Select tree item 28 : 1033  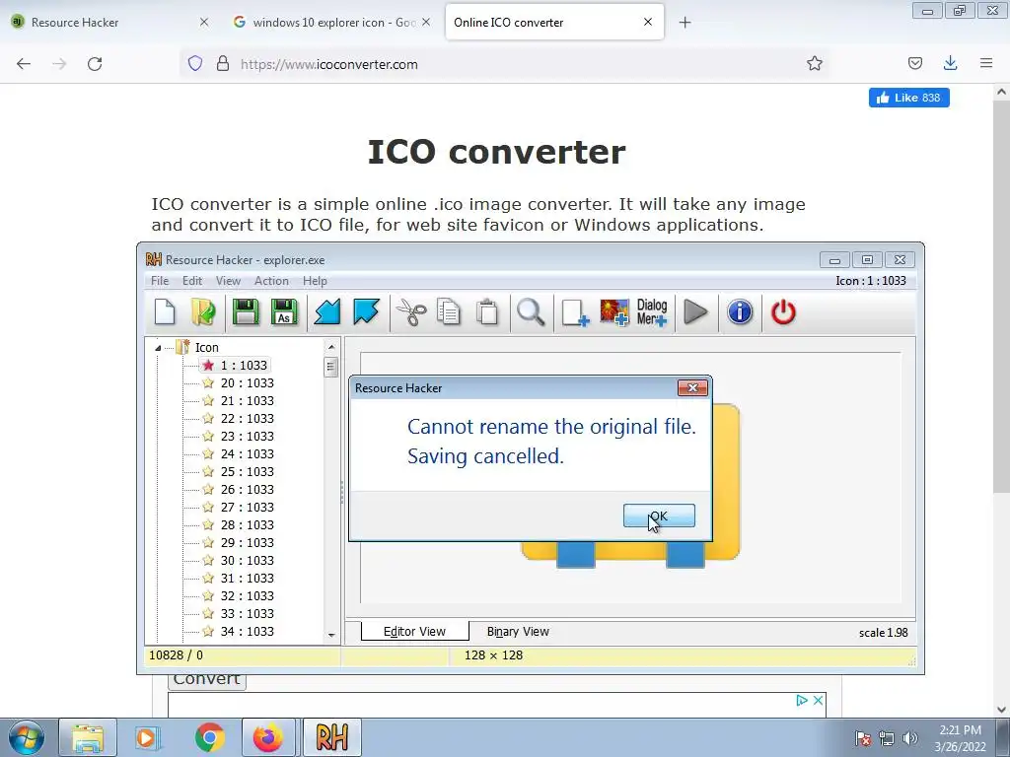(x=248, y=524)
